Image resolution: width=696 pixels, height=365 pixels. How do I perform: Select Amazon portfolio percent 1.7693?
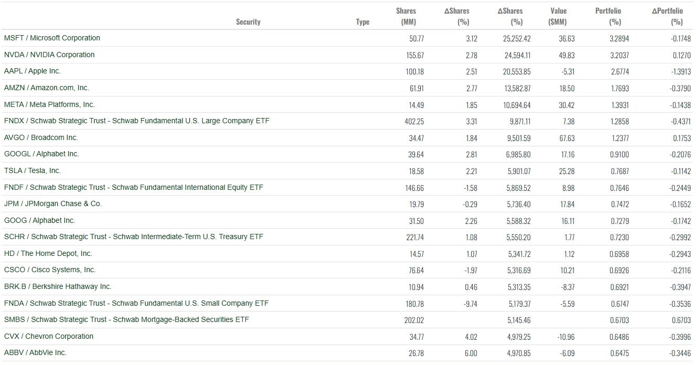(x=620, y=89)
